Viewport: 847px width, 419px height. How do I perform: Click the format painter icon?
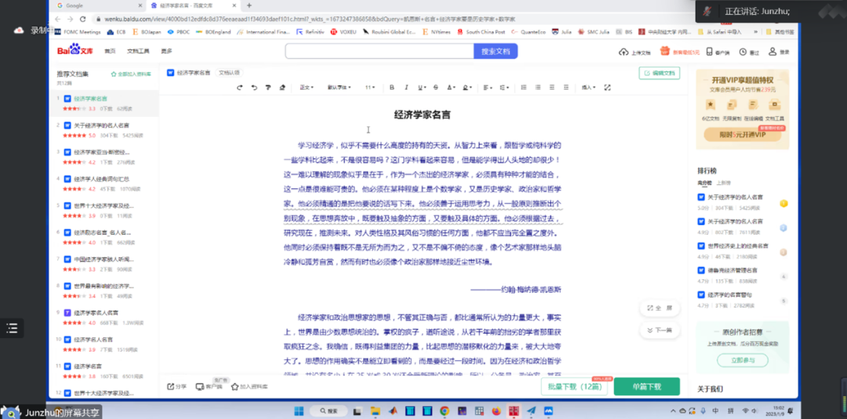pos(268,87)
